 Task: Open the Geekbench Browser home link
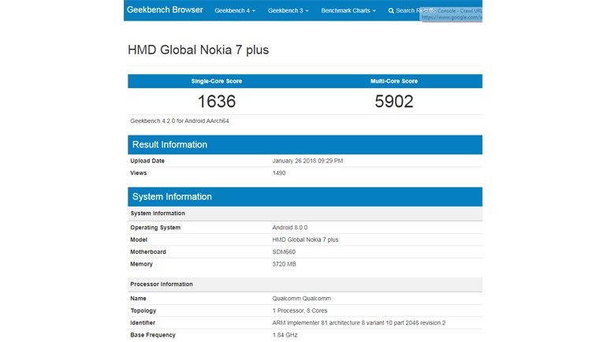click(x=165, y=10)
